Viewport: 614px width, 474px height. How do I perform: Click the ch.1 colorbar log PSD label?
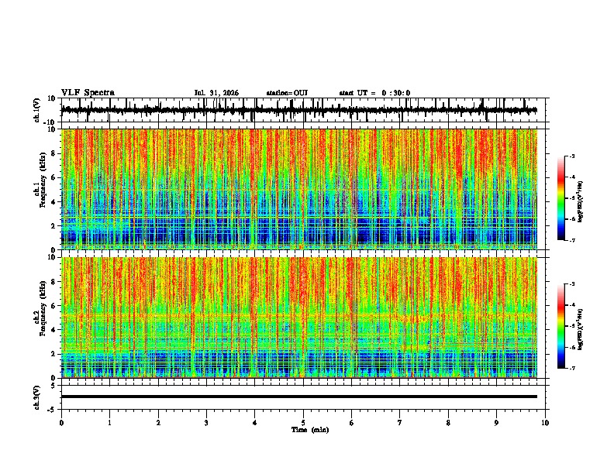581,201
